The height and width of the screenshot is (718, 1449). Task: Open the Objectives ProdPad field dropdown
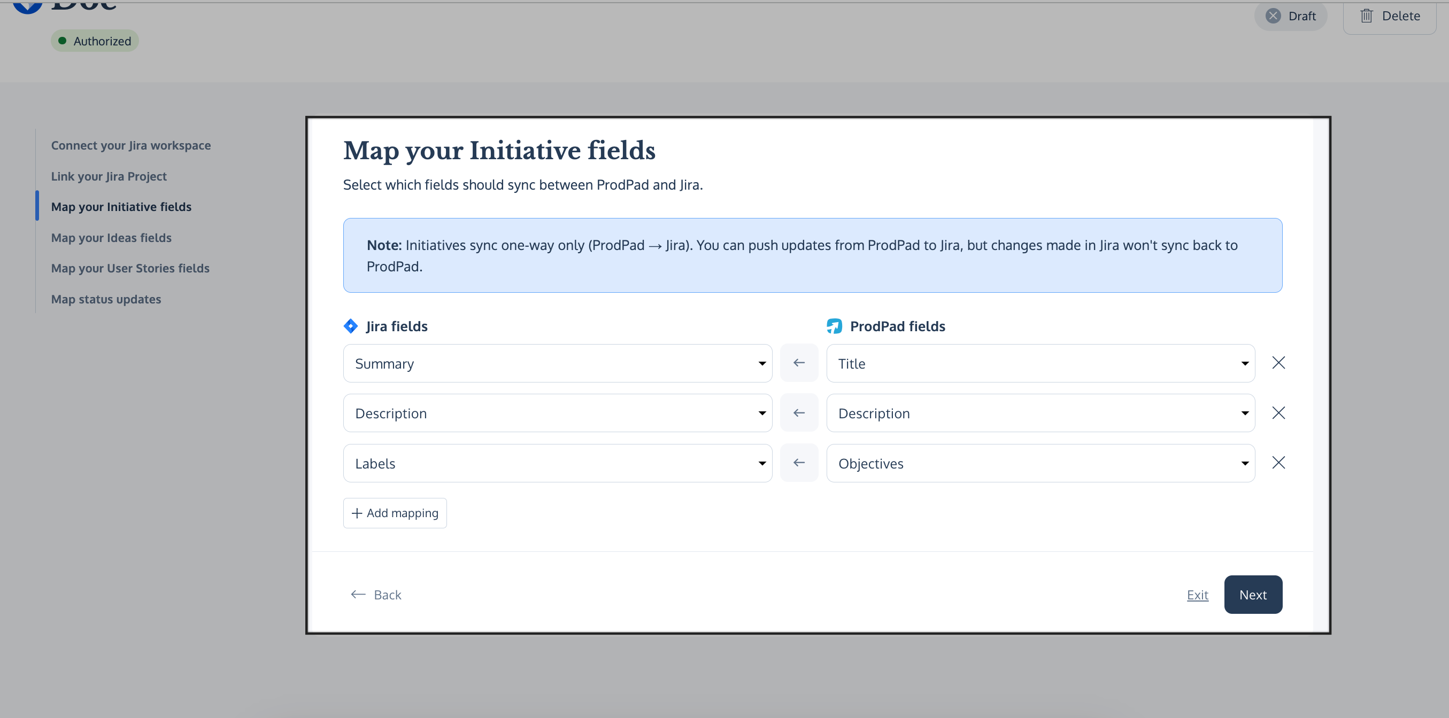click(1040, 464)
